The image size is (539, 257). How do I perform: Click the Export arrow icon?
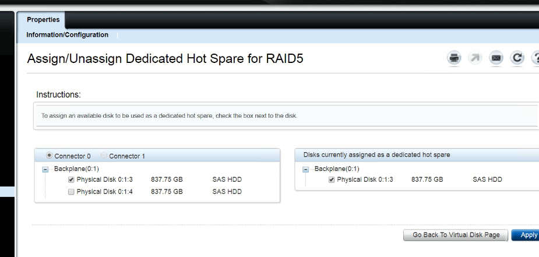pyautogui.click(x=475, y=58)
